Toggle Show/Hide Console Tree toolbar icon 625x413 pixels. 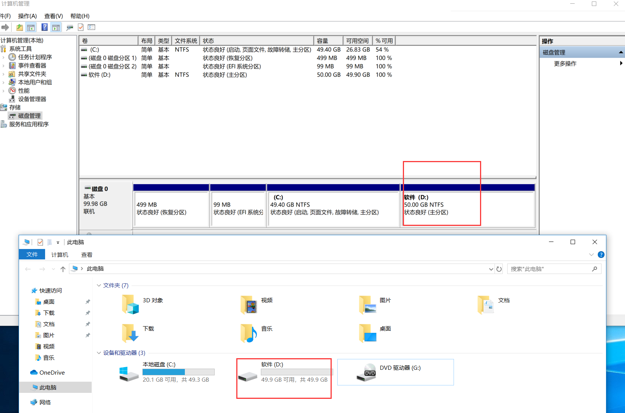click(x=31, y=27)
